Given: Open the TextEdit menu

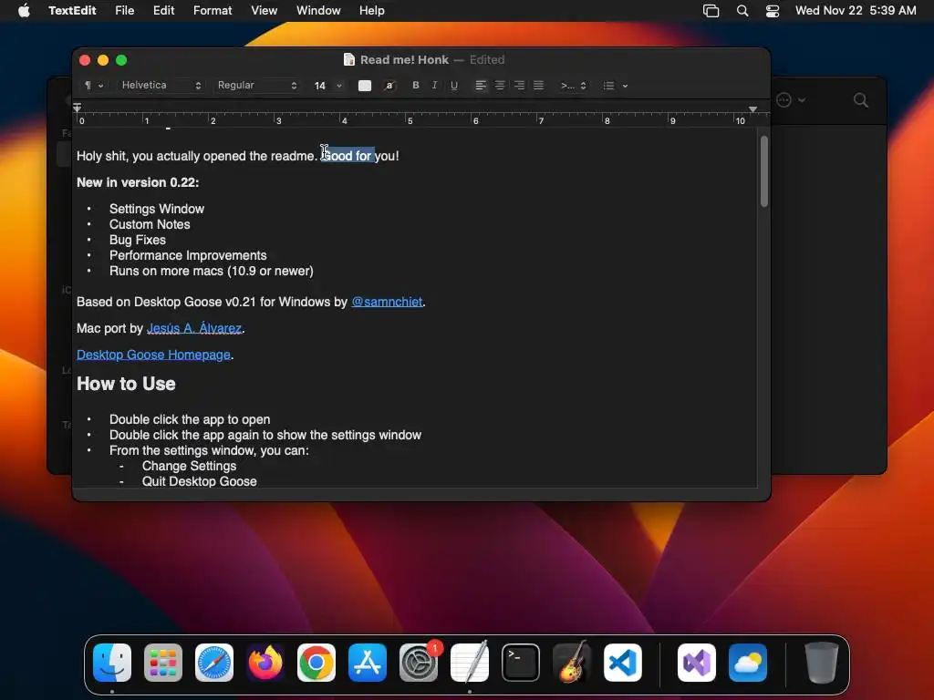Looking at the screenshot, I should [72, 10].
